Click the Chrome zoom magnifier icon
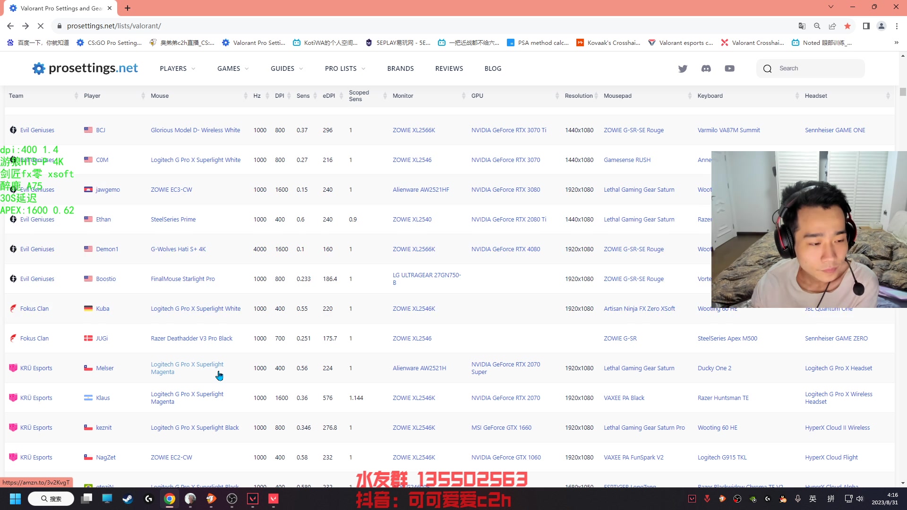This screenshot has height=510, width=907. (817, 26)
